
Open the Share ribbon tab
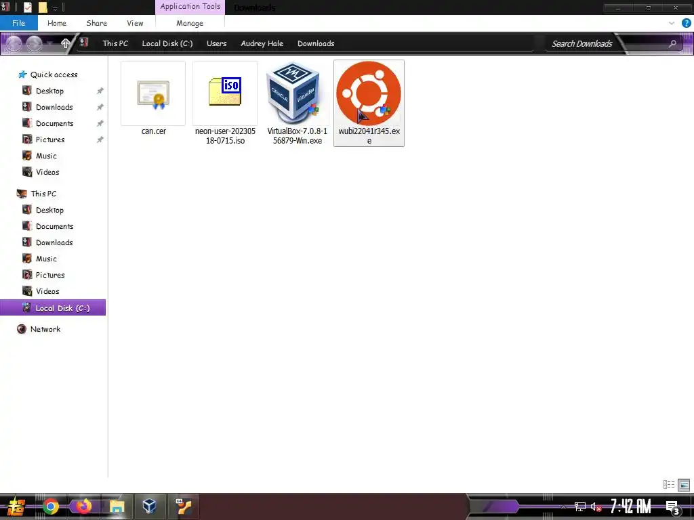coord(96,23)
